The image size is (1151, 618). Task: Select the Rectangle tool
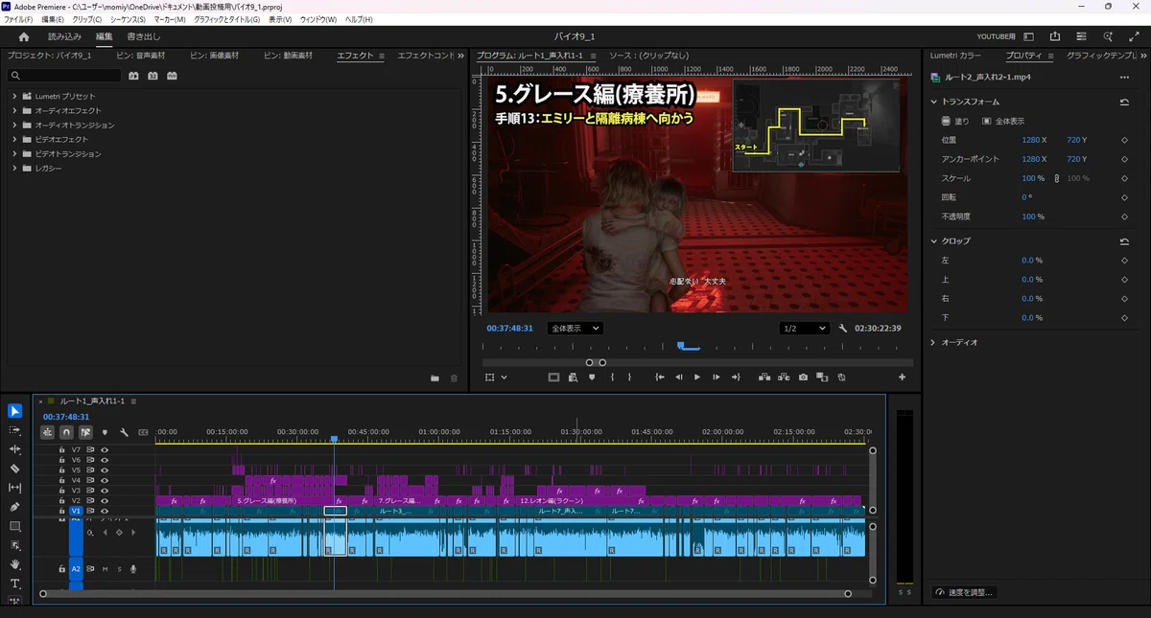[15, 526]
